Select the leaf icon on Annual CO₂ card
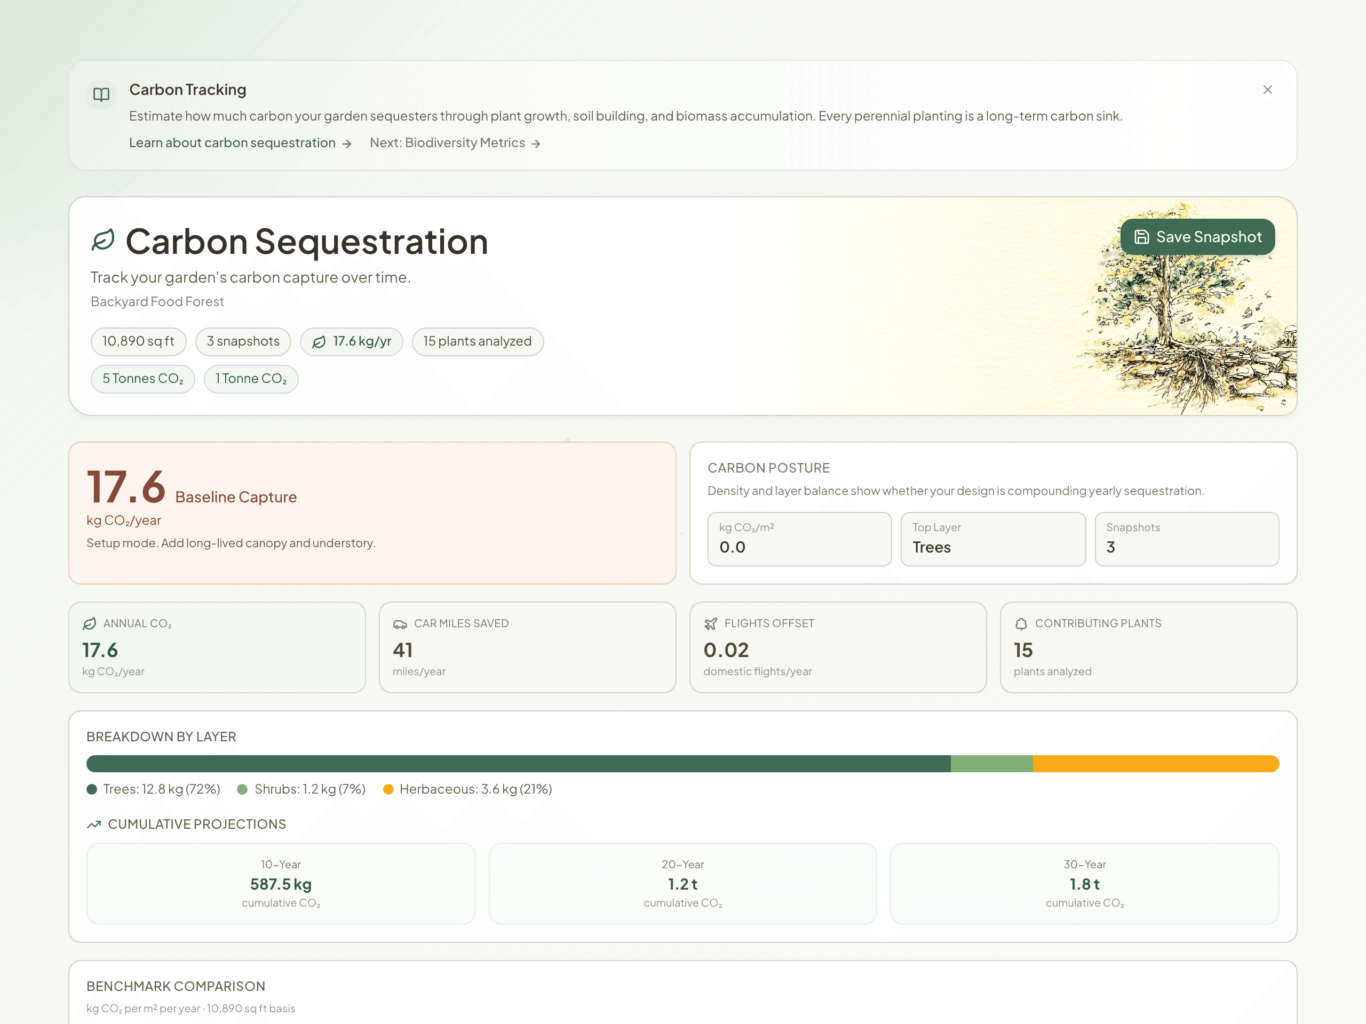 pos(90,623)
